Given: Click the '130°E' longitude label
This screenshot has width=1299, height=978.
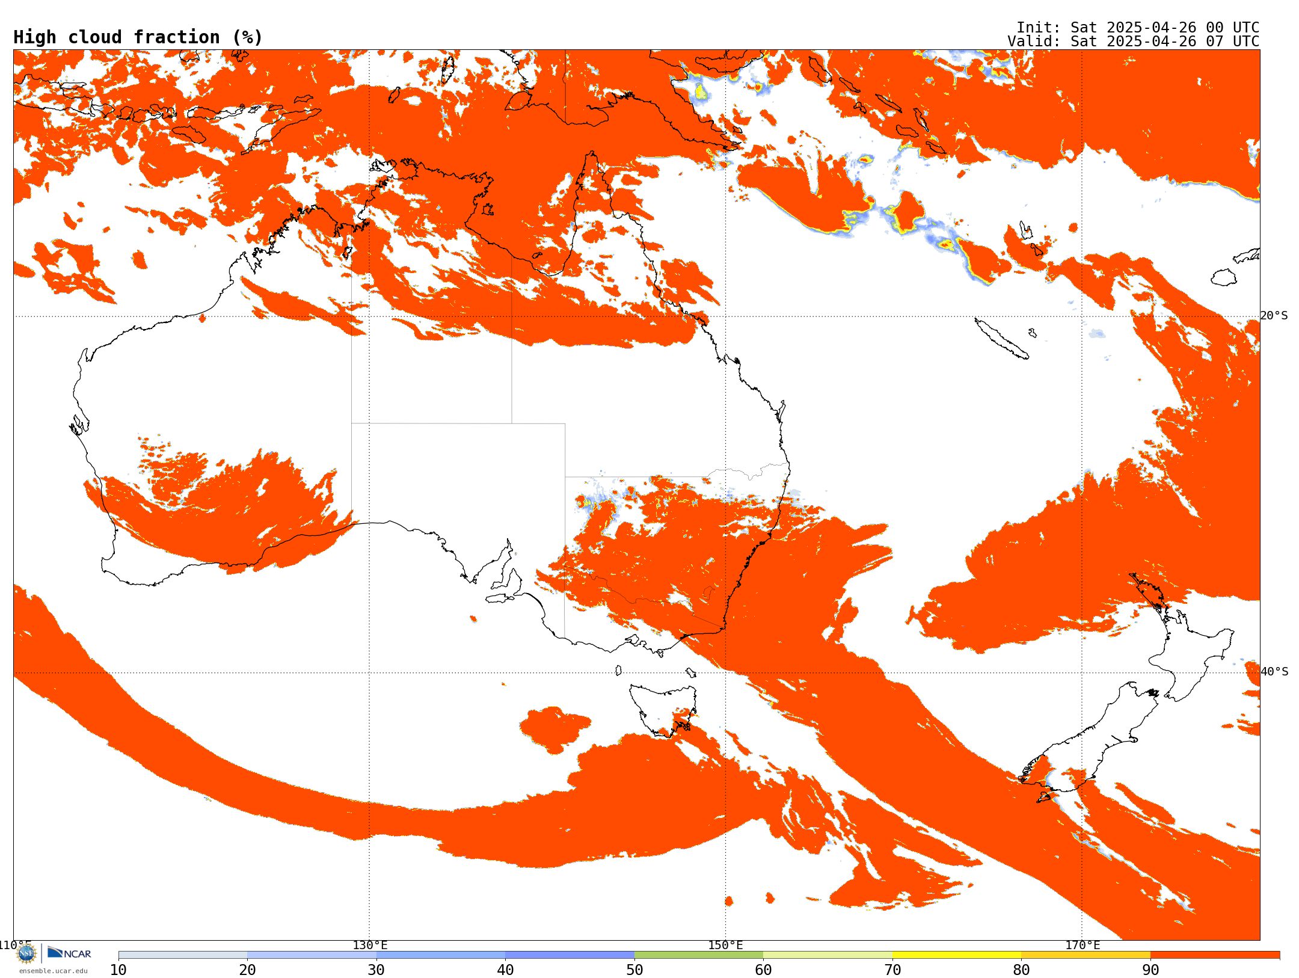Looking at the screenshot, I should [x=370, y=946].
